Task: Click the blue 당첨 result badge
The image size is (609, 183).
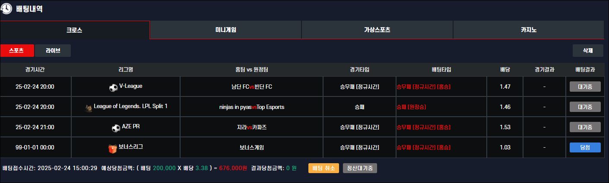Action: 585,147
